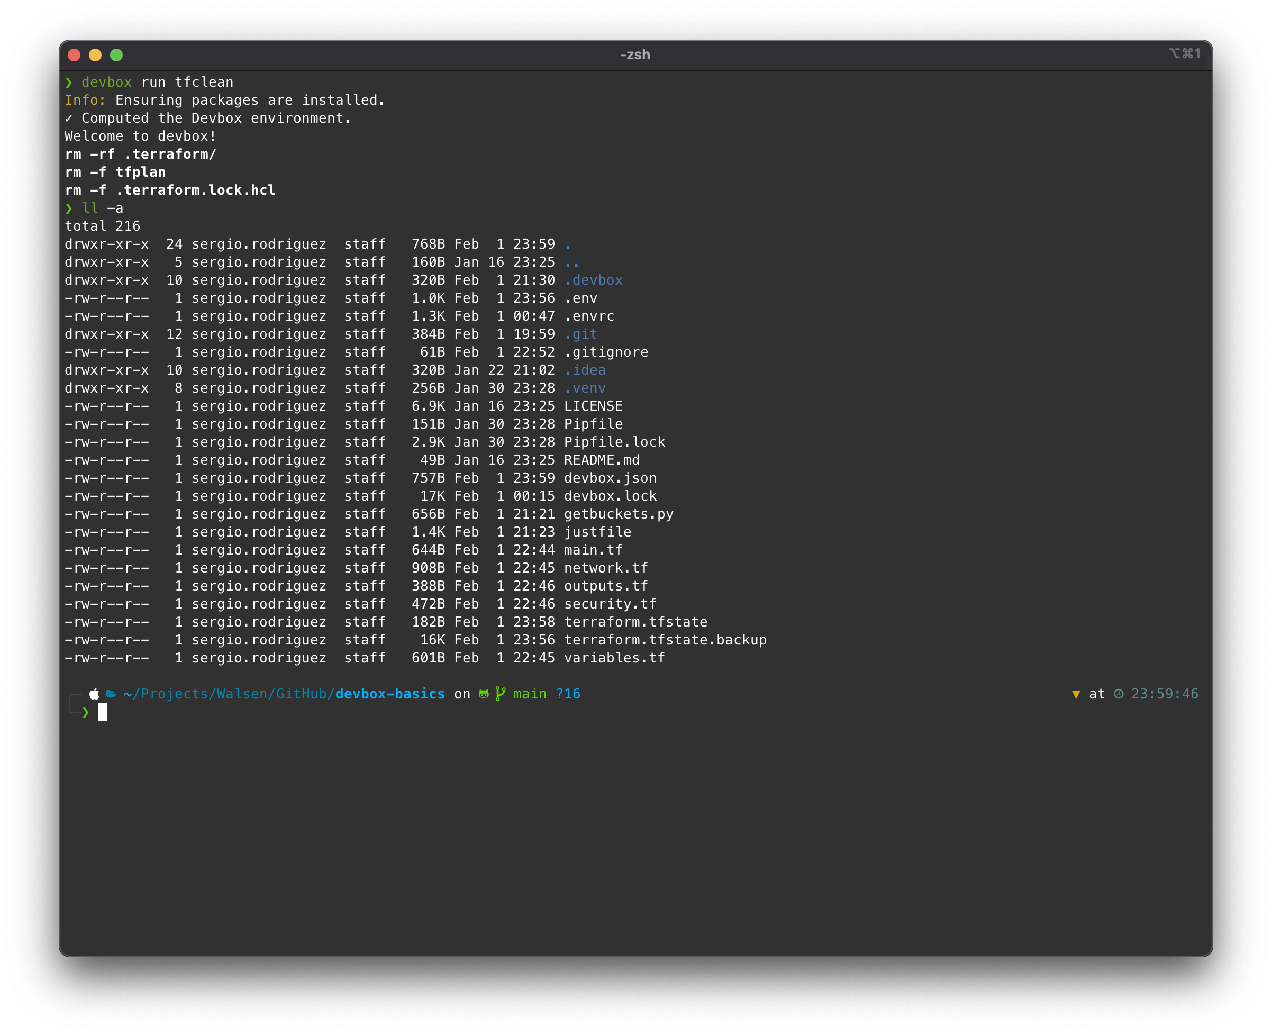Click the .devbox directory name
This screenshot has height=1035, width=1272.
coord(594,280)
